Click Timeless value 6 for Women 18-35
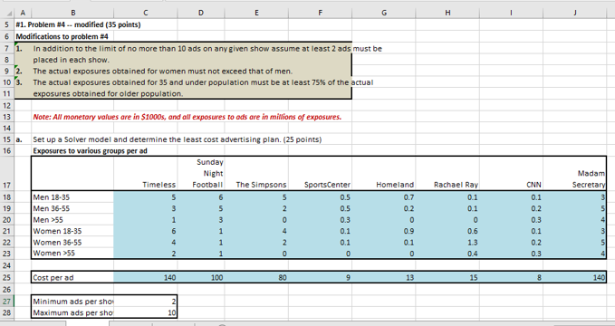The image size is (615, 326). (x=146, y=232)
